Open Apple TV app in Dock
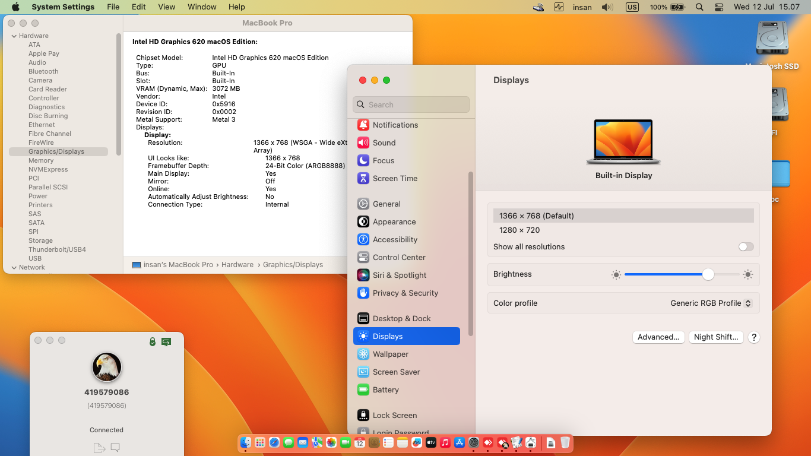This screenshot has height=456, width=811. pos(431,442)
